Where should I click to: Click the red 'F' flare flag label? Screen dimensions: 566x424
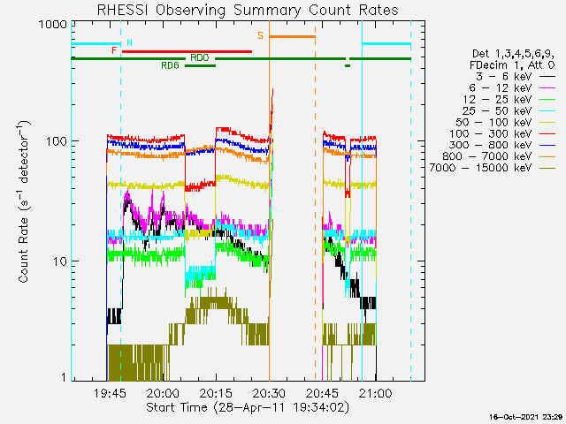point(114,50)
